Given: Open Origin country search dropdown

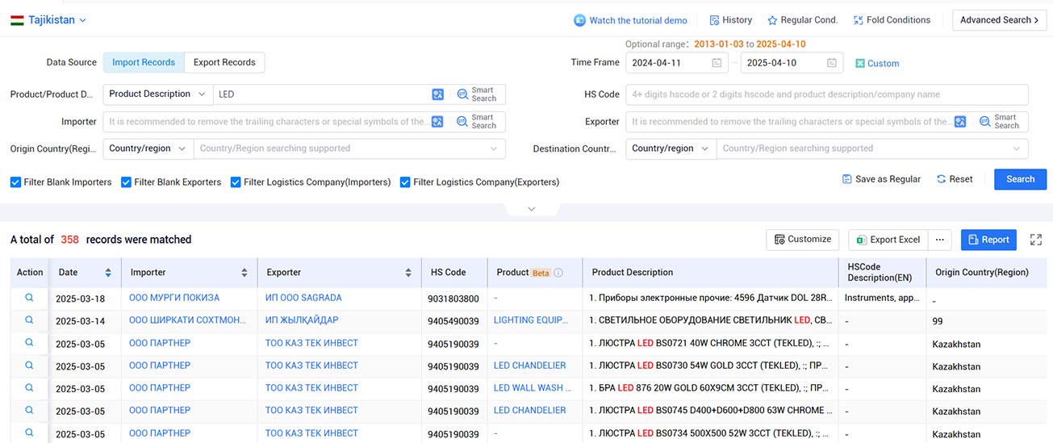Looking at the screenshot, I should click(x=349, y=148).
